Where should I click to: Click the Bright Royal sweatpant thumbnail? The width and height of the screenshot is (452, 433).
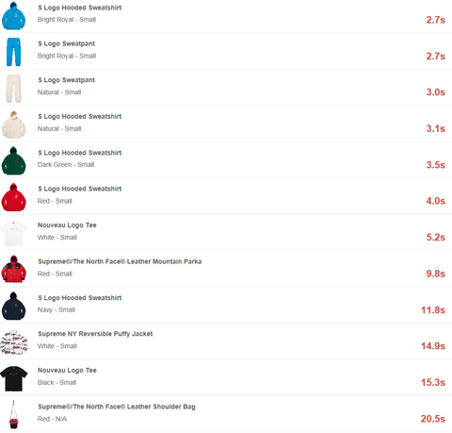click(x=13, y=52)
